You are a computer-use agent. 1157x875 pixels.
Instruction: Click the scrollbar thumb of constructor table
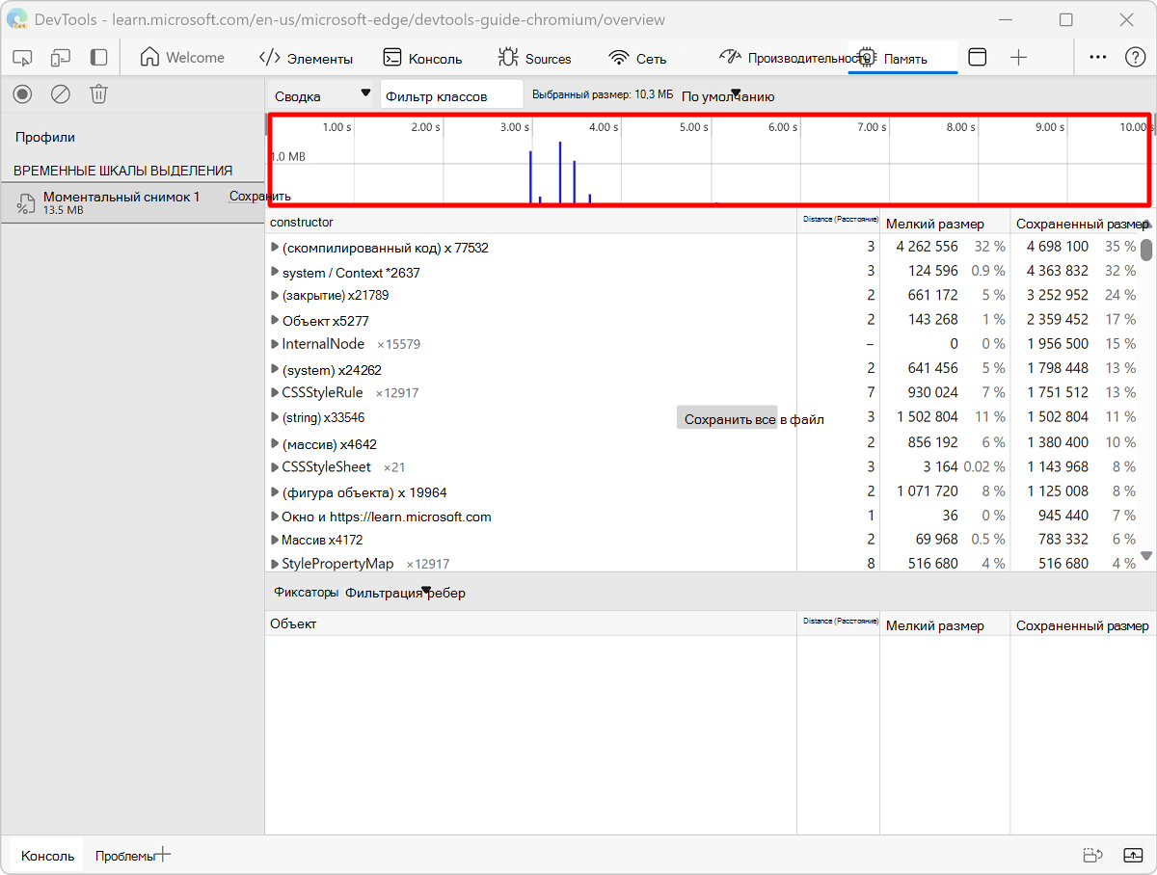point(1146,250)
